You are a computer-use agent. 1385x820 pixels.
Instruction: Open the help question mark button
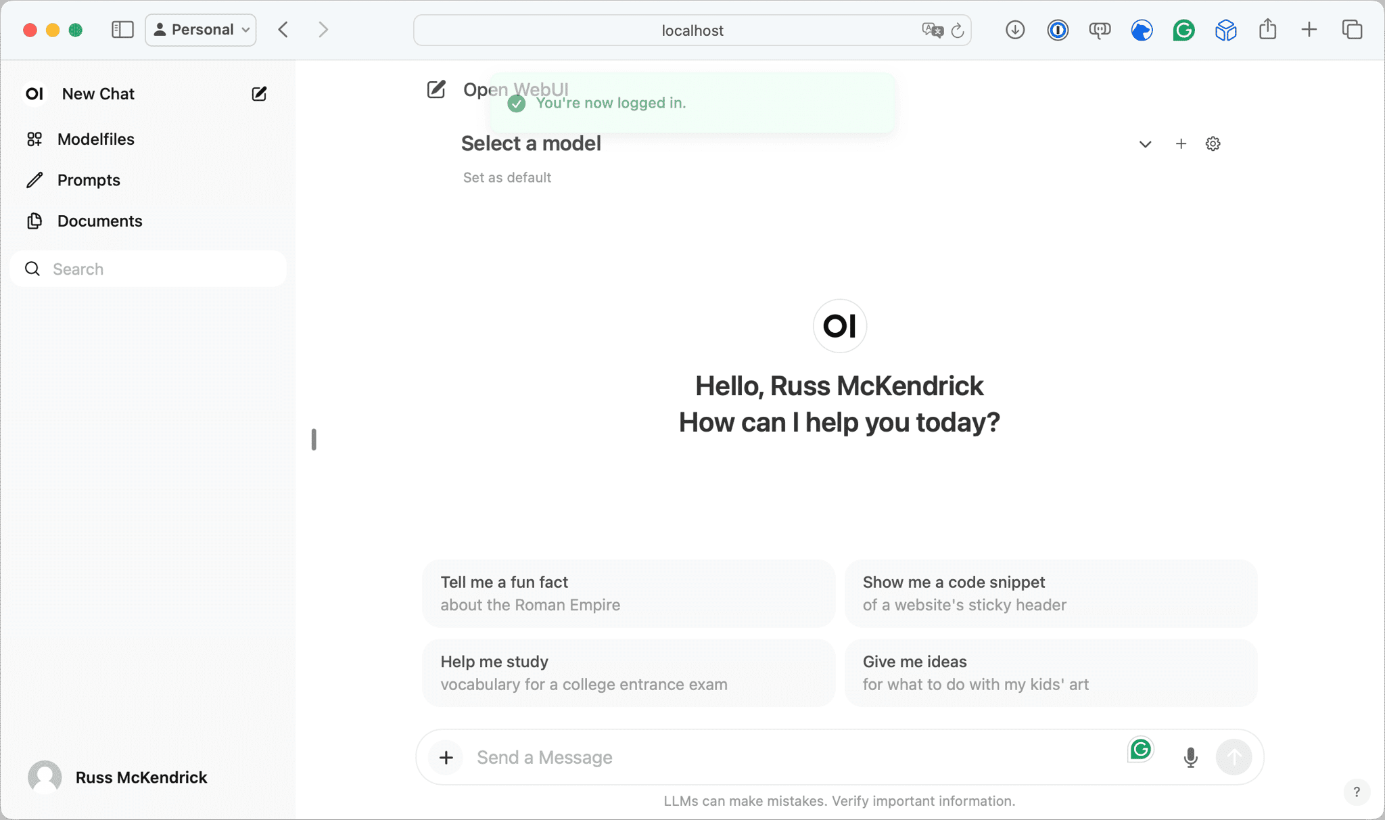[x=1356, y=792]
